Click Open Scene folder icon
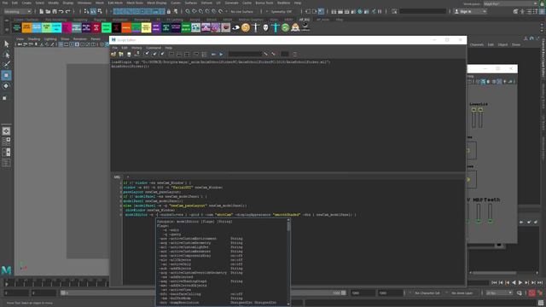Viewport: 546px width, 307px height. (x=48, y=11)
